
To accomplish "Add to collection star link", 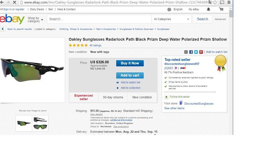I will 129,88.
